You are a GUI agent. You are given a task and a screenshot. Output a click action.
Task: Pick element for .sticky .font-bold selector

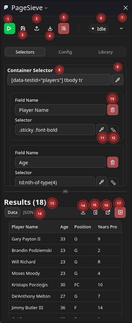[102, 129]
